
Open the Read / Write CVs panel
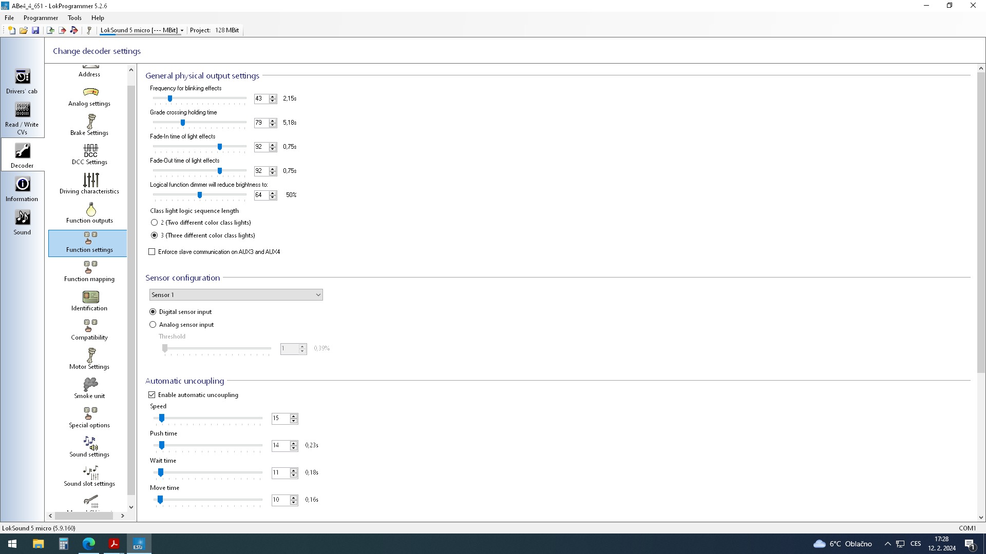click(x=22, y=118)
